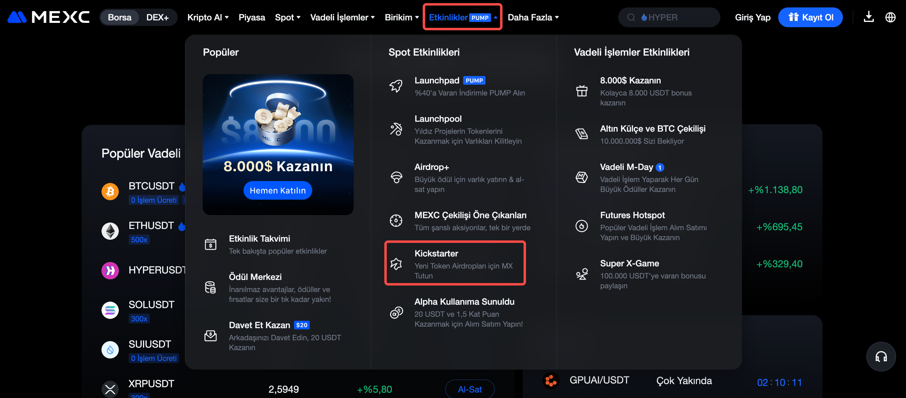Click the Ödül Merkezi coin stack icon
This screenshot has height=398, width=906.
tap(210, 287)
